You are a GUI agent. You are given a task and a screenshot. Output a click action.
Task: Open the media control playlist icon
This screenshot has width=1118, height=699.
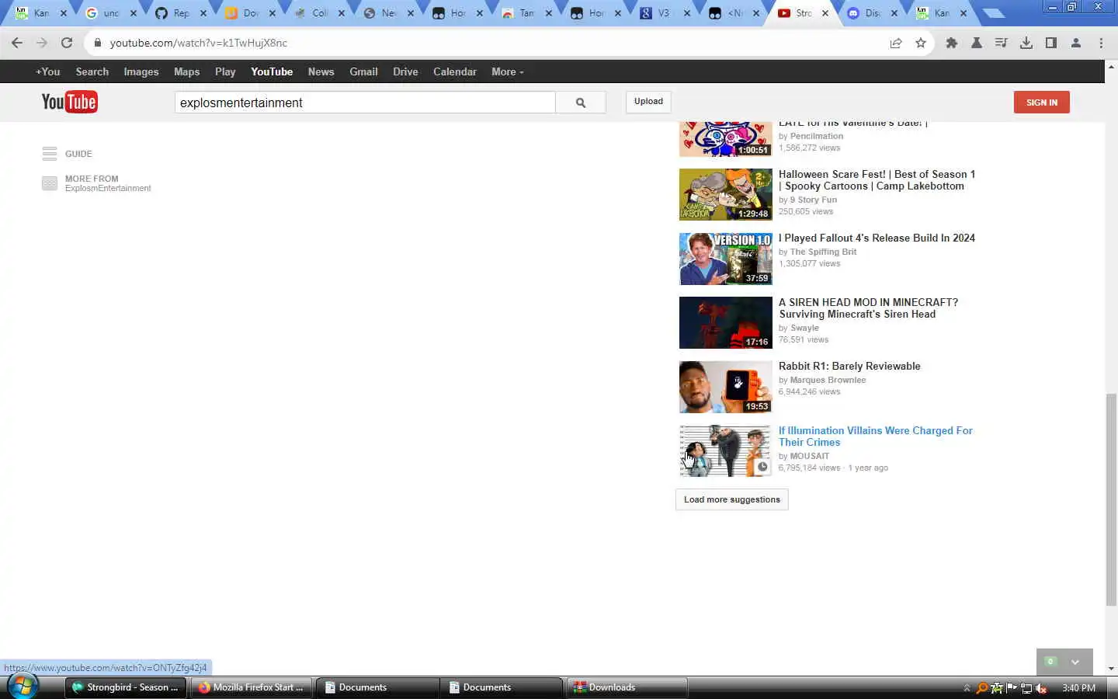[1002, 43]
